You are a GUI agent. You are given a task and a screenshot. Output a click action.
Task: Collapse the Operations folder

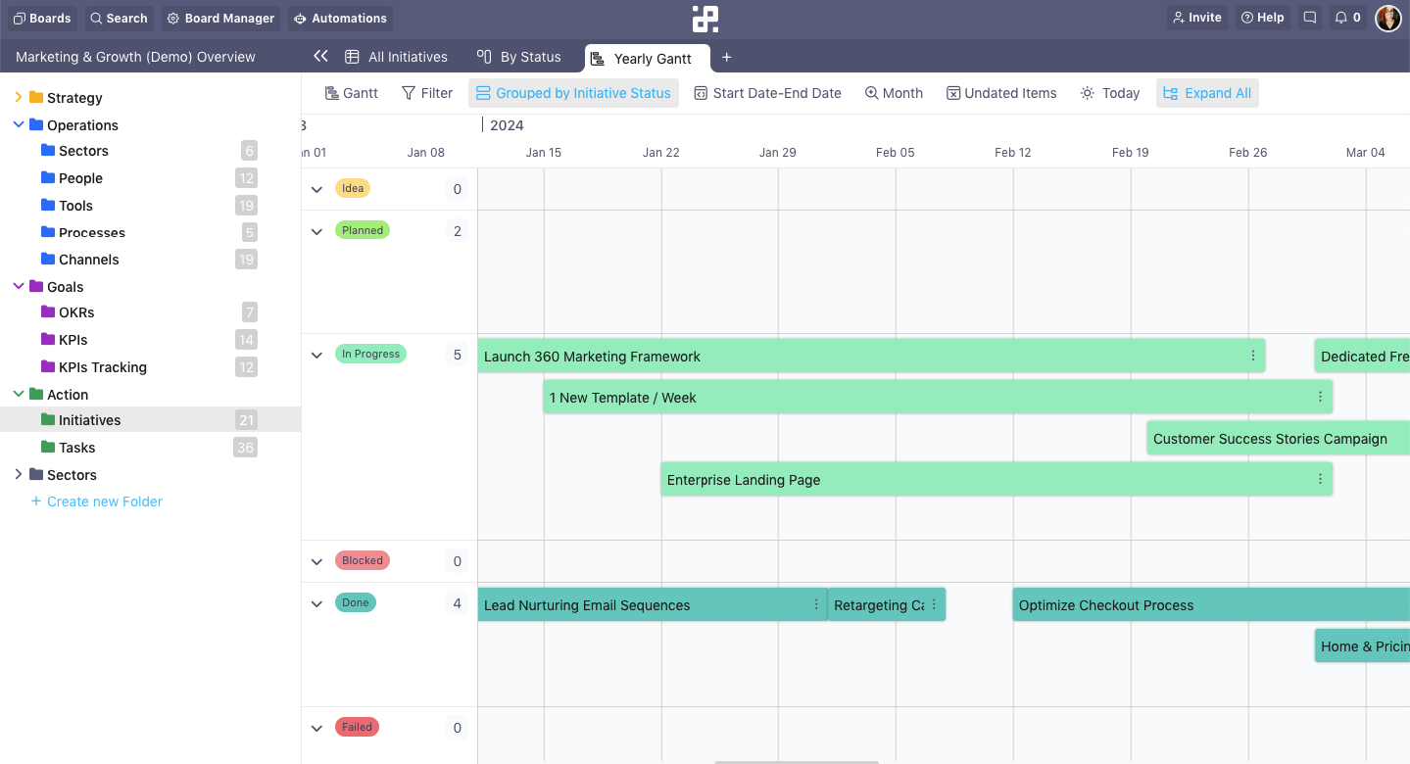pos(18,124)
